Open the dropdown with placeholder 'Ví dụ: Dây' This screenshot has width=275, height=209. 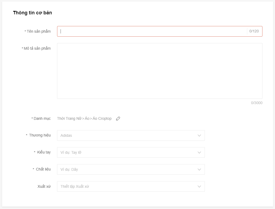pos(131,169)
